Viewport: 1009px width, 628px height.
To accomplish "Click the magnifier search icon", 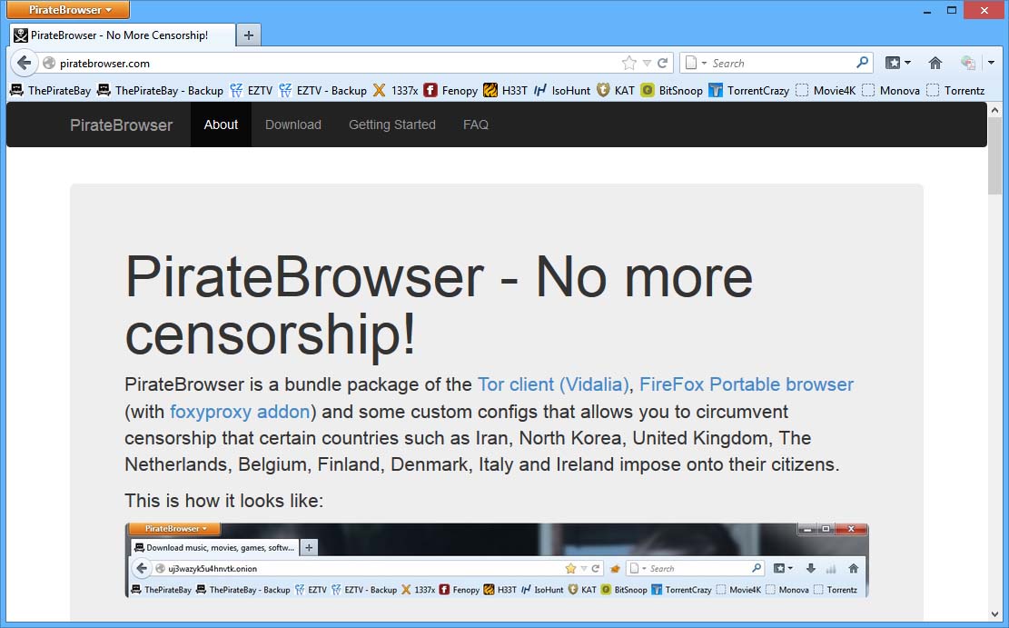I will click(862, 63).
